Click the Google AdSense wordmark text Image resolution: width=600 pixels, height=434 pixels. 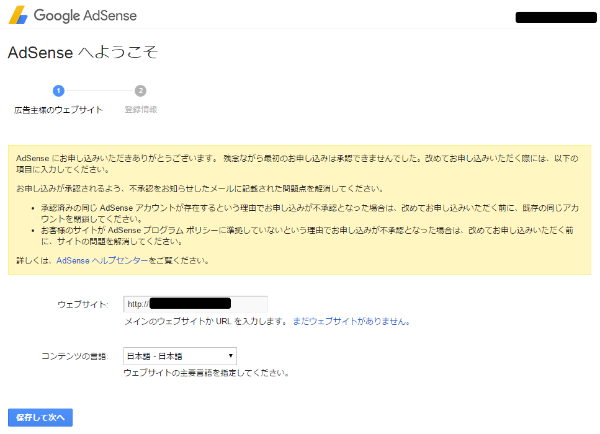point(85,15)
